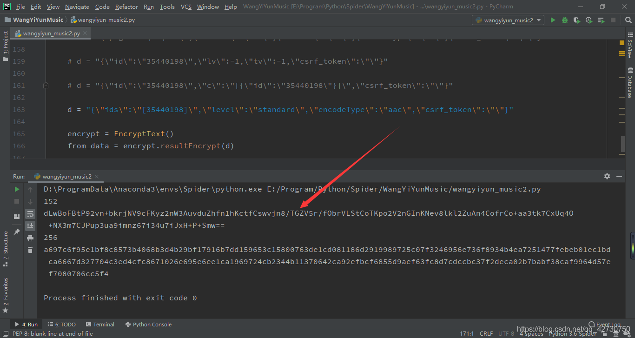Image resolution: width=635 pixels, height=338 pixels.
Task: Open the Window menu
Action: [x=208, y=7]
